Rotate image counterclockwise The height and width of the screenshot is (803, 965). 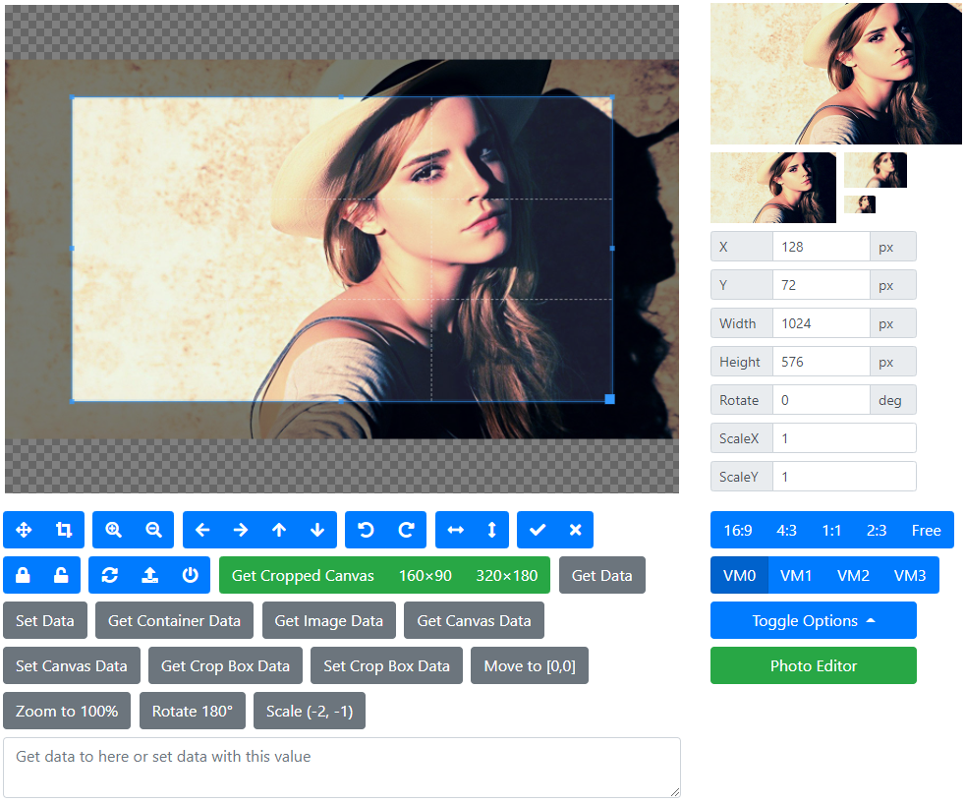(366, 530)
